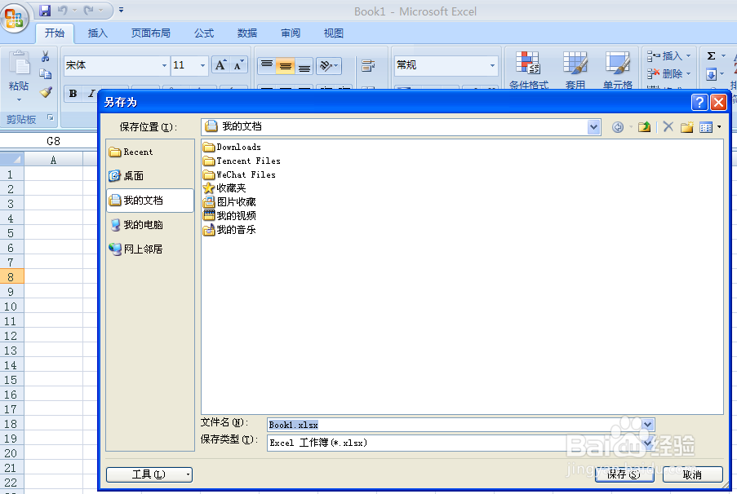Click the Back navigation icon in dialog

[618, 127]
